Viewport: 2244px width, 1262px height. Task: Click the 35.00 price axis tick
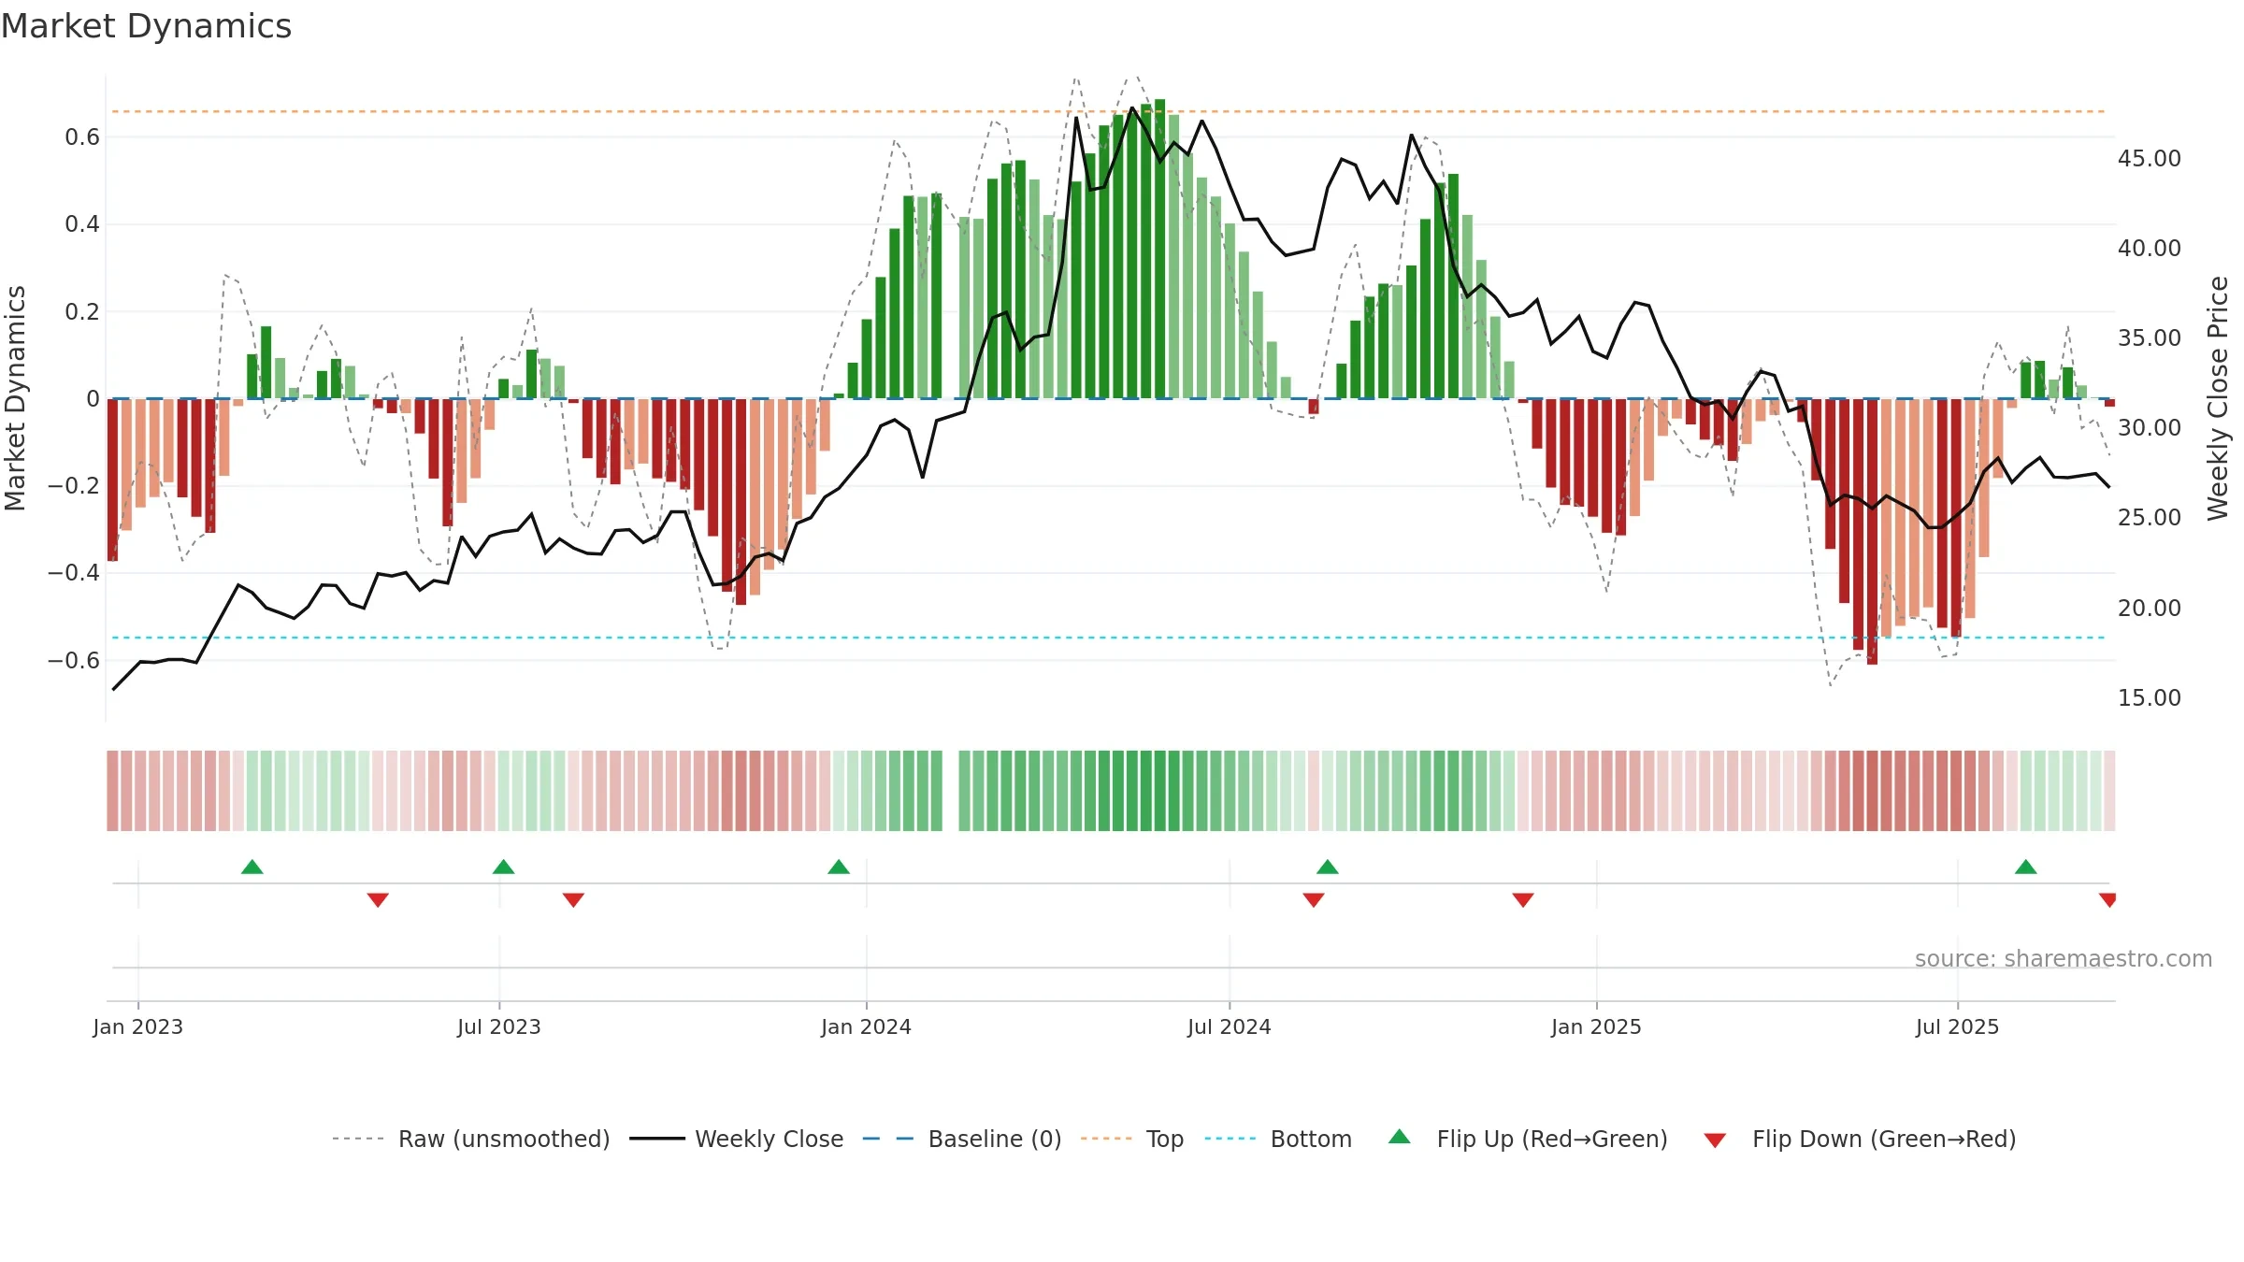(2150, 338)
